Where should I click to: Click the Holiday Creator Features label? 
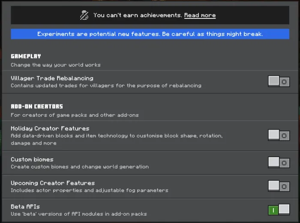coord(50,128)
